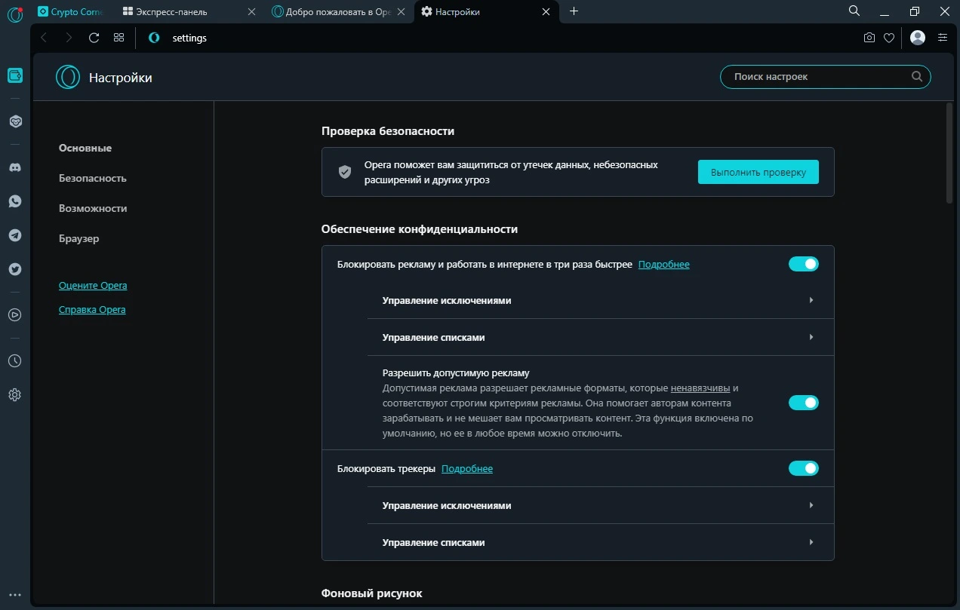The image size is (960, 610).
Task: Open bookmarks heart icon in address bar
Action: coord(889,38)
